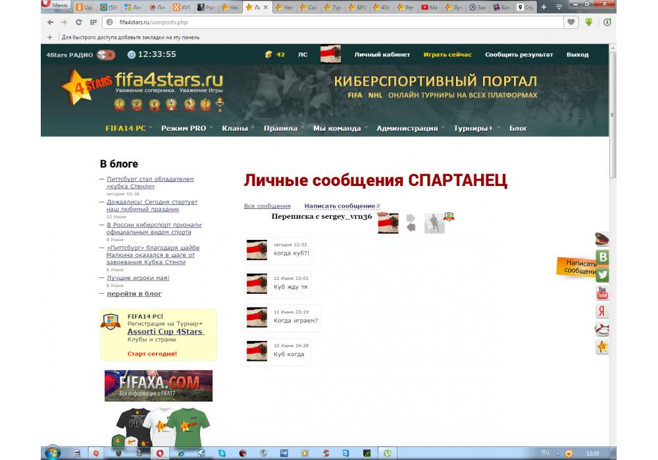Open Skype from the Windows taskbar

tap(222, 453)
